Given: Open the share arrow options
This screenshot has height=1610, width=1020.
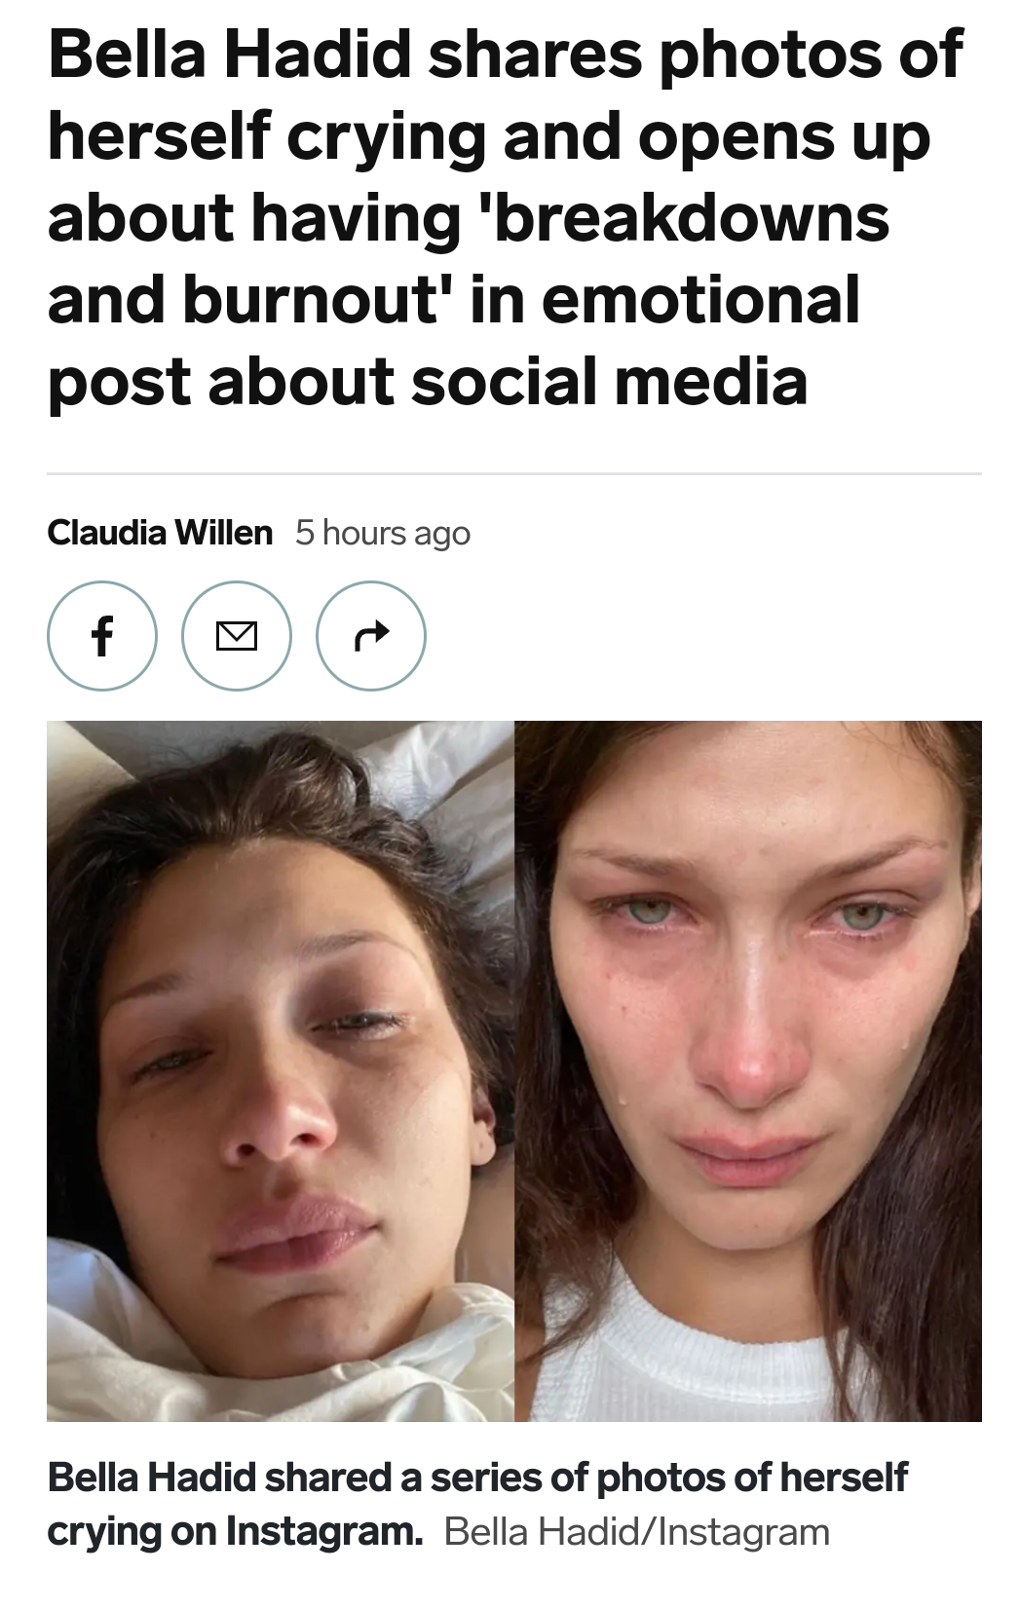Looking at the screenshot, I should tap(371, 636).
